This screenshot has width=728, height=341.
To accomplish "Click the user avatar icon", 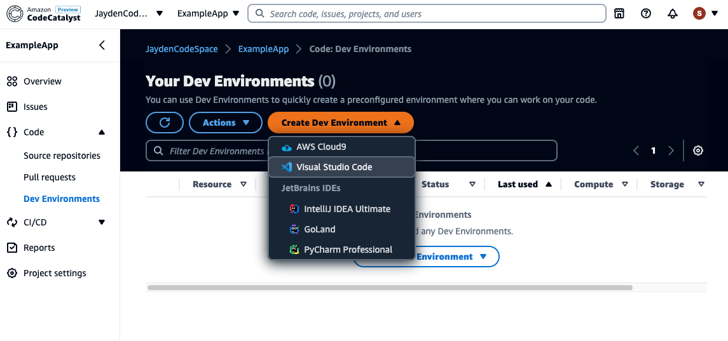I will tap(699, 13).
